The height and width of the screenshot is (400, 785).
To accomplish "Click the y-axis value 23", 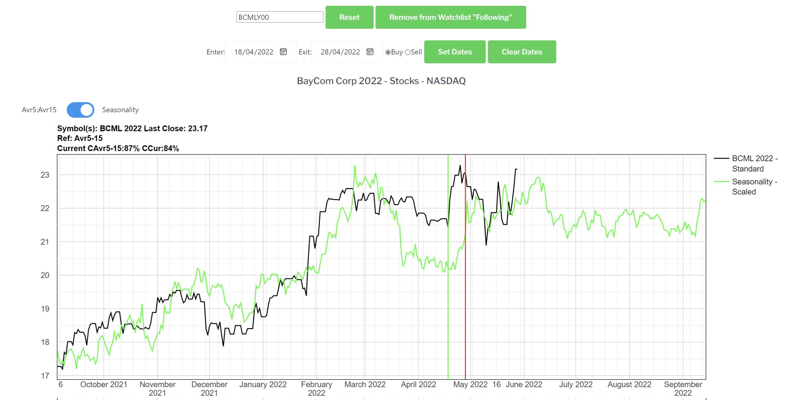I will (x=45, y=175).
